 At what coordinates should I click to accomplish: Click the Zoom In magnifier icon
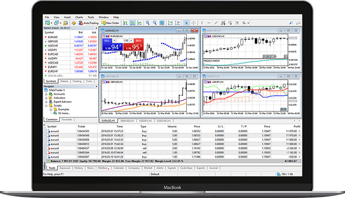click(147, 23)
